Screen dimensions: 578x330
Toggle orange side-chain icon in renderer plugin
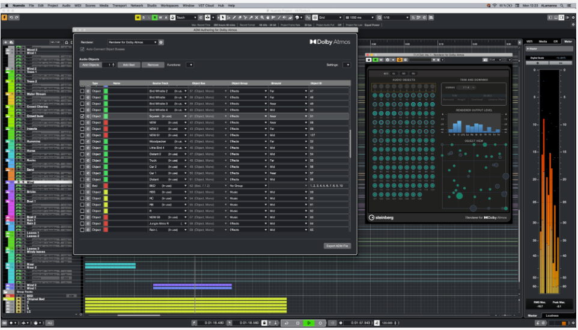tap(400, 60)
